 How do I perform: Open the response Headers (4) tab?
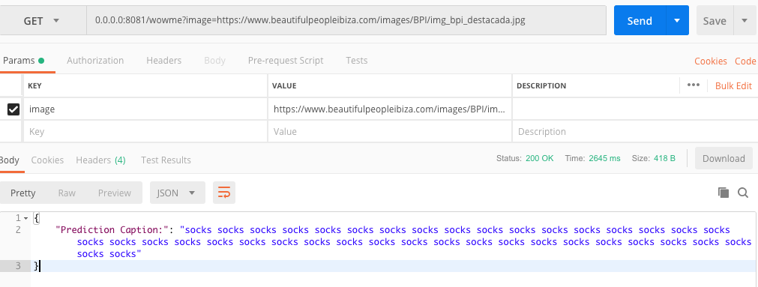(100, 160)
